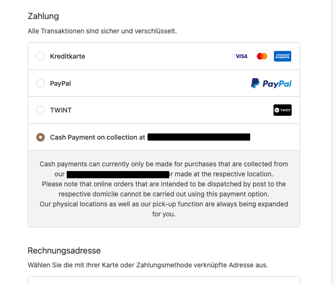Click the vertical page scrollbar
This screenshot has height=285, width=335.
[x=333, y=143]
